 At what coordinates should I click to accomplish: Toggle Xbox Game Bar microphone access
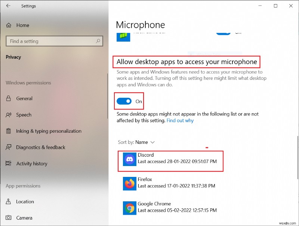(223, 32)
